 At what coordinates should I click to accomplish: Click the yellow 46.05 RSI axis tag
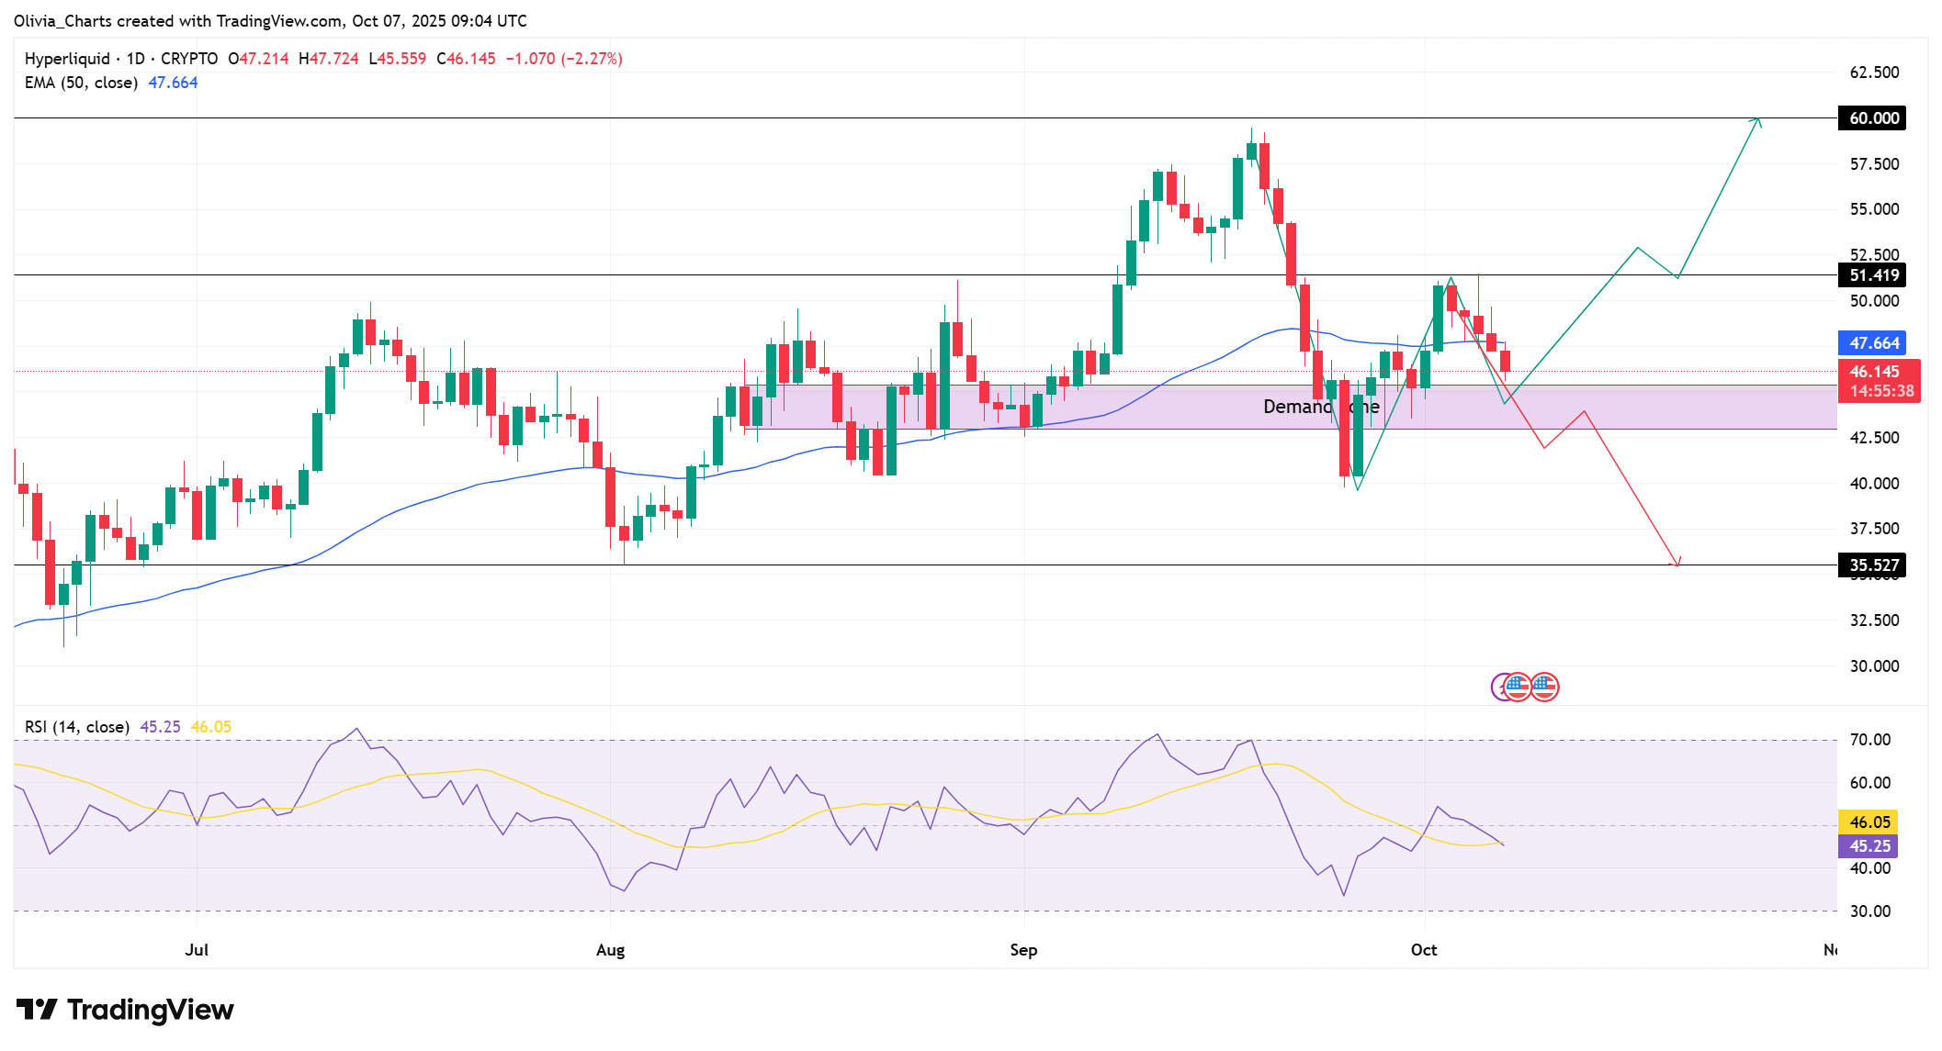(x=1869, y=822)
